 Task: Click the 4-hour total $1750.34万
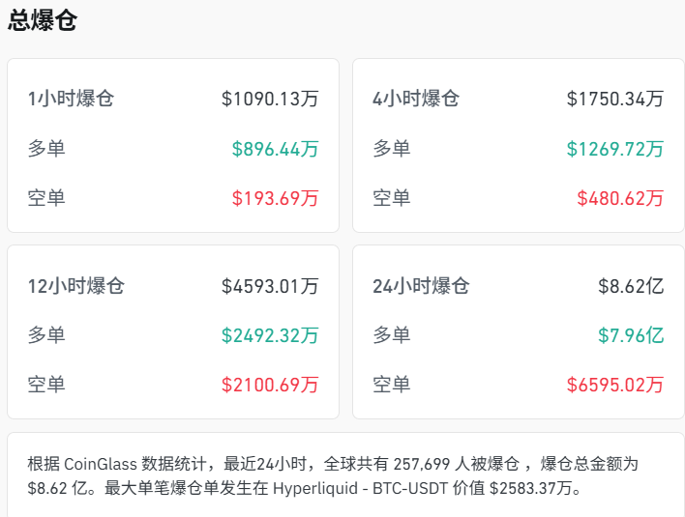pos(615,99)
